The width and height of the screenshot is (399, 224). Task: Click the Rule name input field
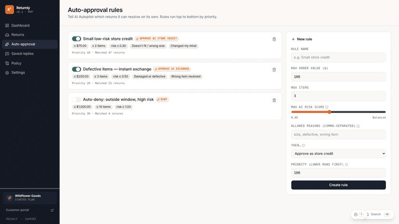pos(338,57)
